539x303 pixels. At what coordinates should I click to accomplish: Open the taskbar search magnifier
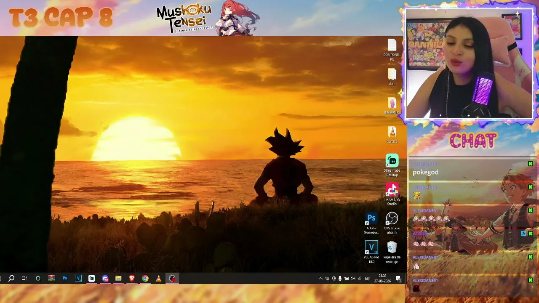[11, 278]
